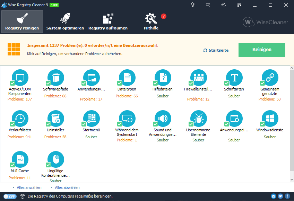Viewport: 294px width, 201px height.
Task: Open the Registry aufräumen tab
Action: 108,21
